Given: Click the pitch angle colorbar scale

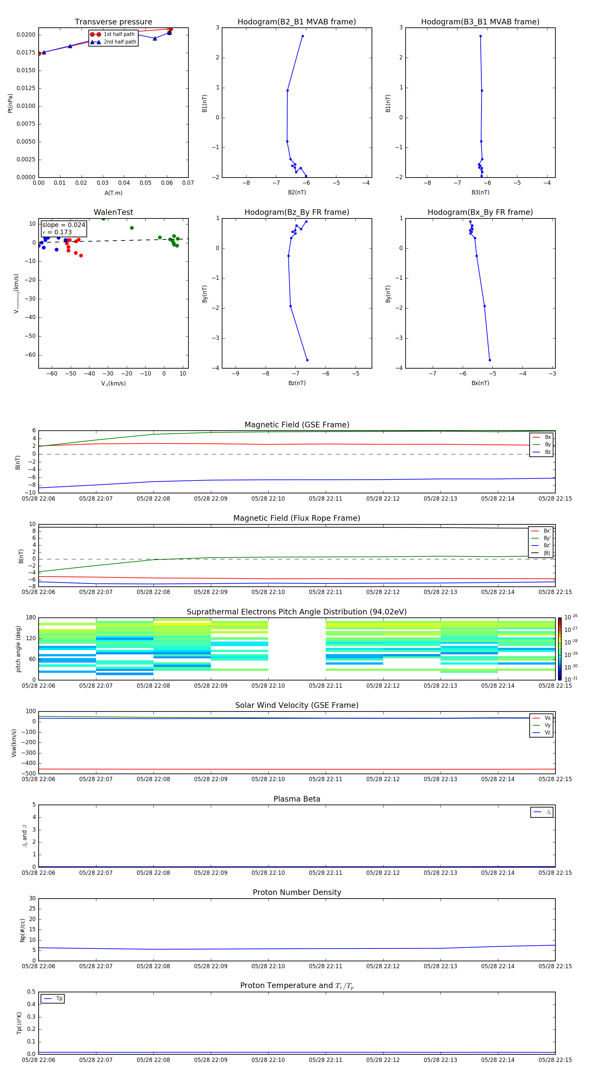Looking at the screenshot, I should [x=560, y=649].
